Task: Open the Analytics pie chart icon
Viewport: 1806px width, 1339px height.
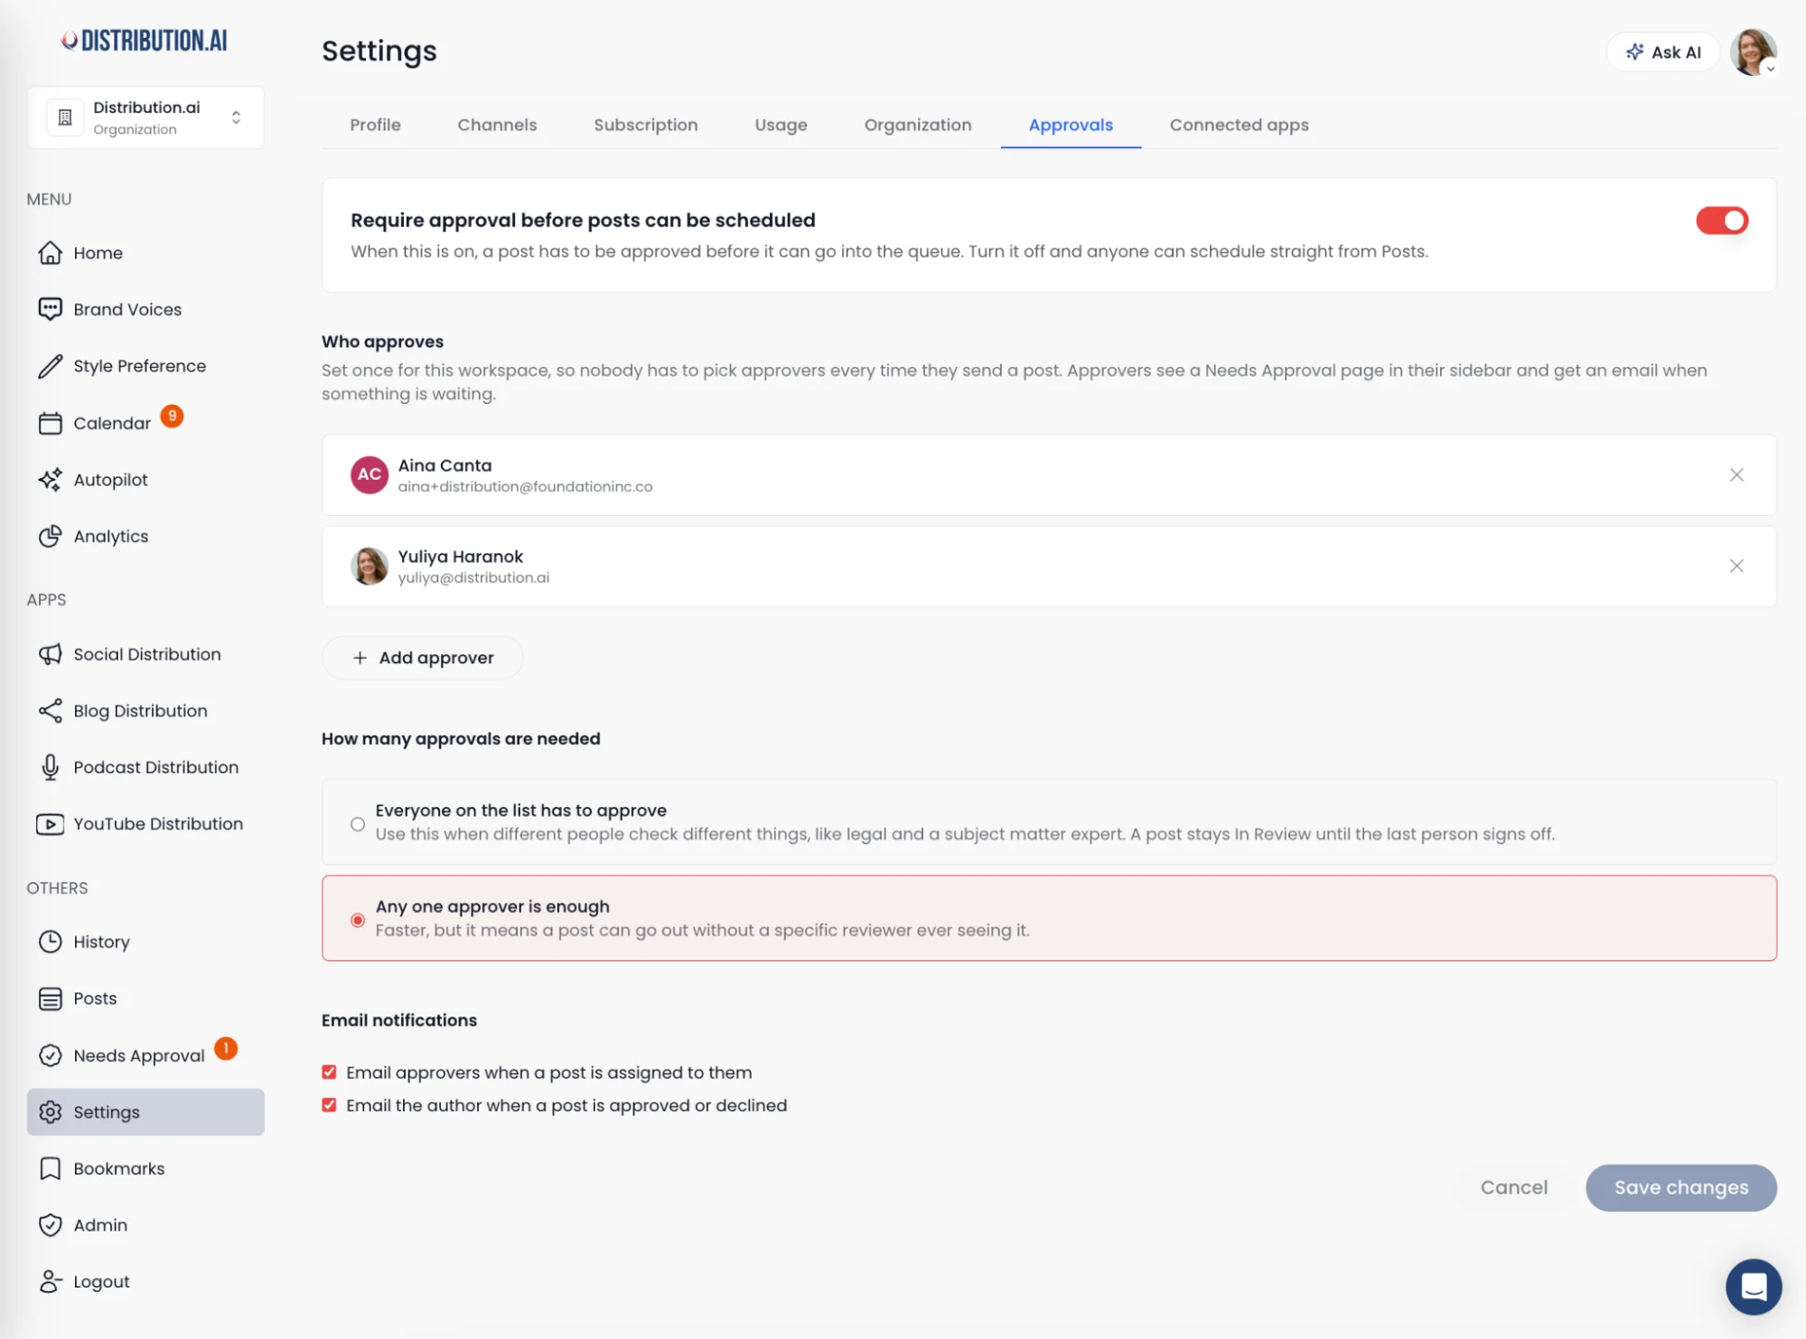Action: (51, 537)
